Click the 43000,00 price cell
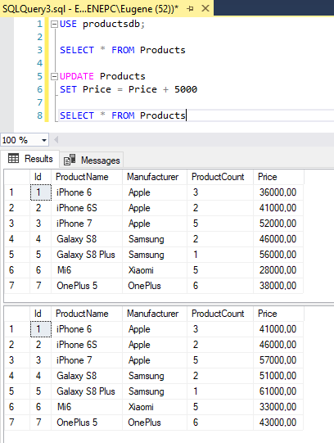Image resolution: width=334 pixels, height=443 pixels. [278, 423]
